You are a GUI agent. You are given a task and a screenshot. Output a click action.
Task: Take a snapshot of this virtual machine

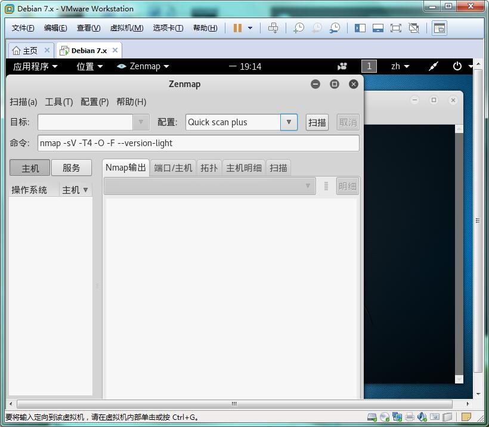(299, 28)
